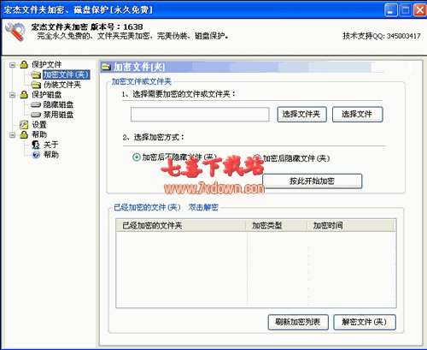This screenshot has width=427, height=350.
Task: Click 按此开始加密 button
Action: 312,181
